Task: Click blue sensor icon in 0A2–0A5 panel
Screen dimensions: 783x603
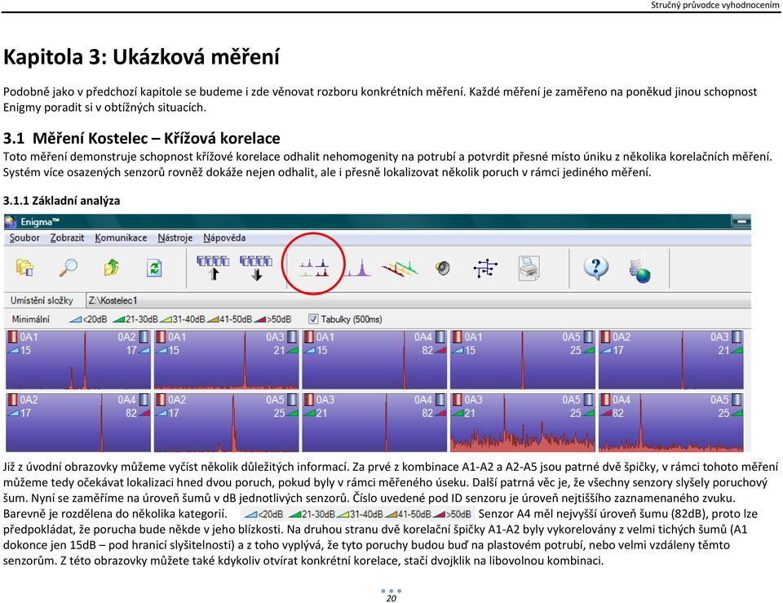Action: pos(292,400)
